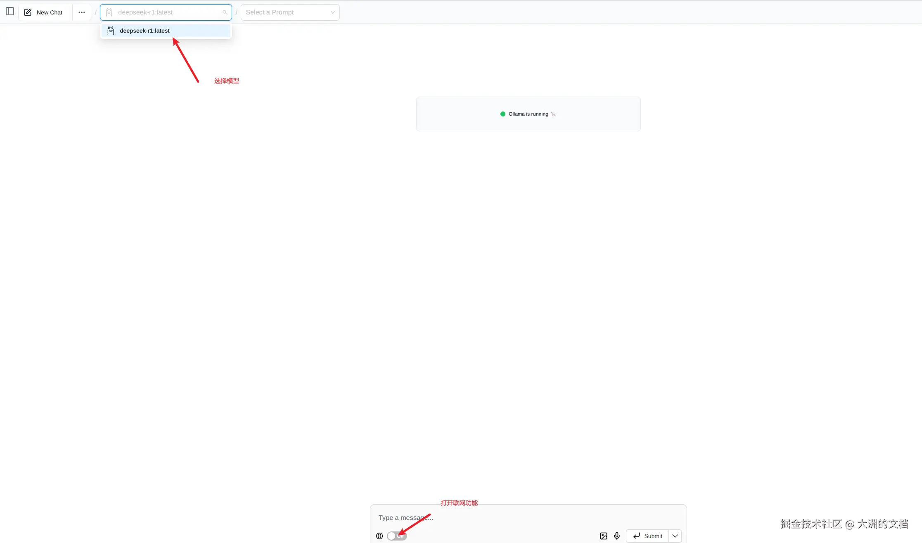Turn on the internet search switch
Image resolution: width=922 pixels, height=543 pixels.
coord(397,536)
